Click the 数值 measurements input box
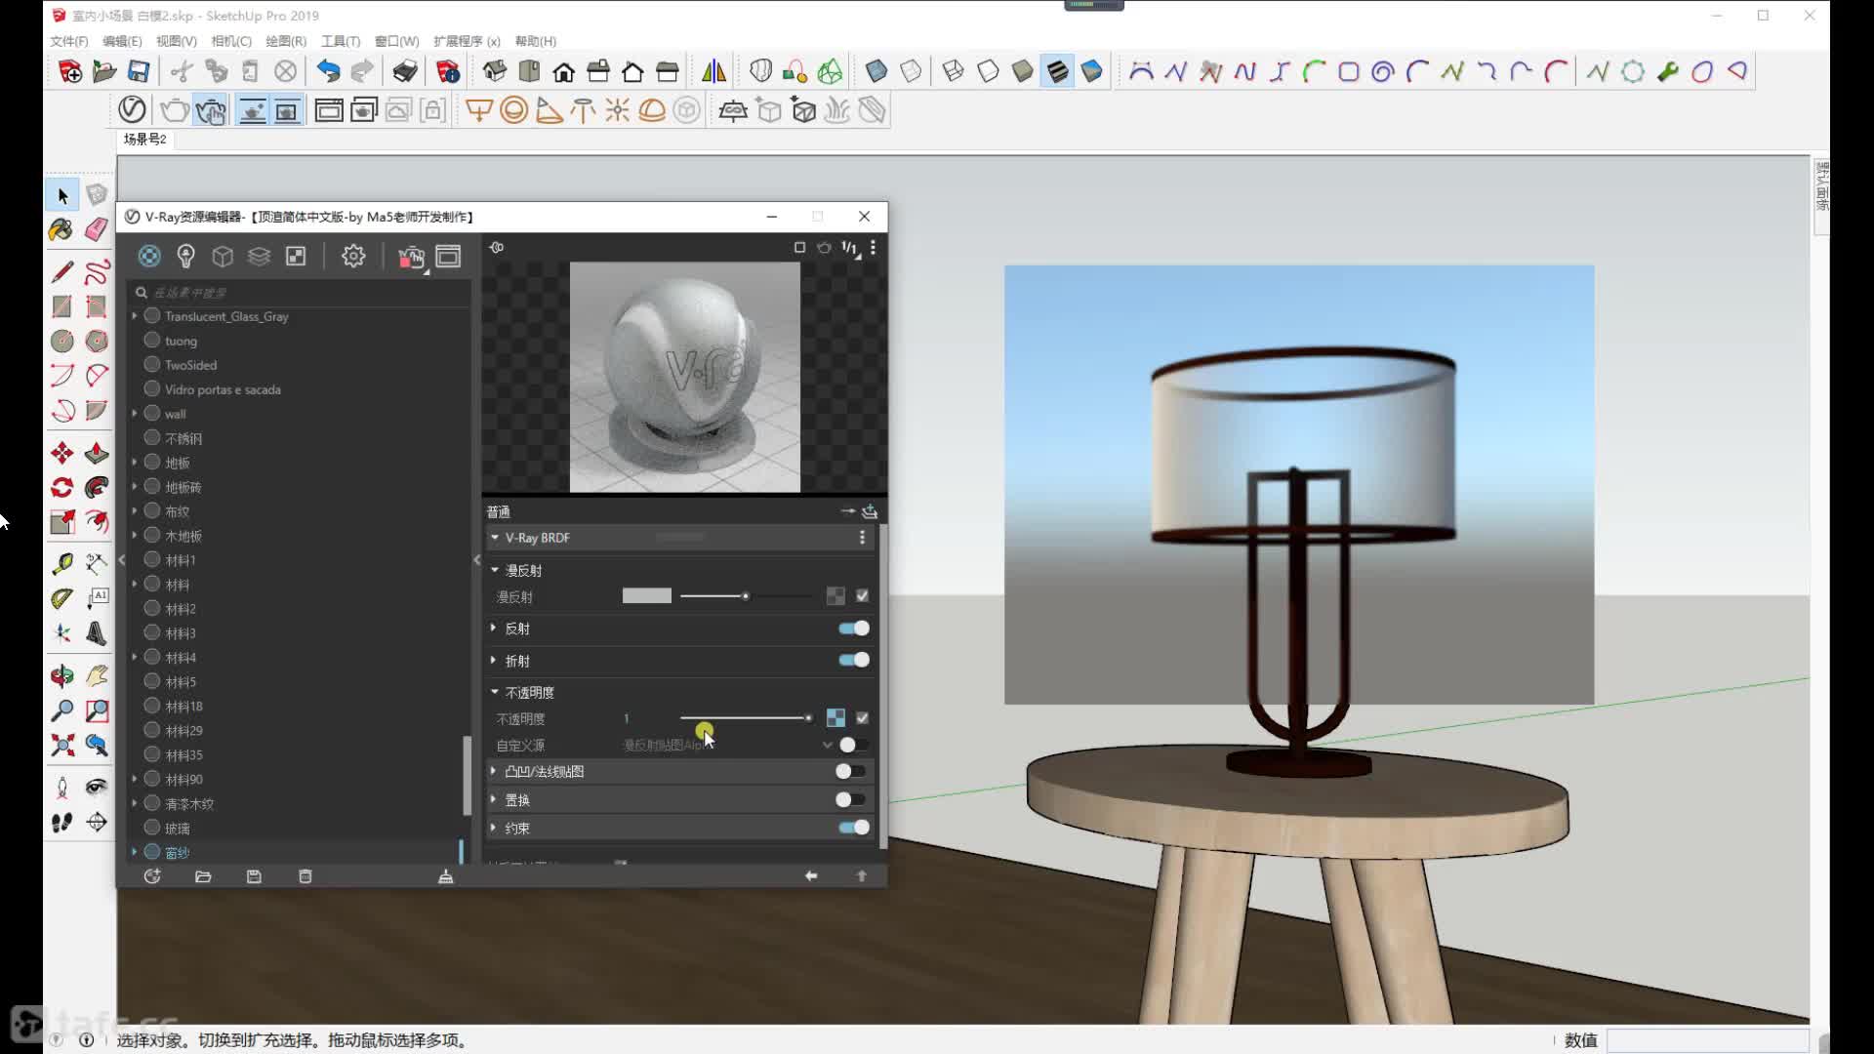The image size is (1874, 1054). coord(1708,1040)
